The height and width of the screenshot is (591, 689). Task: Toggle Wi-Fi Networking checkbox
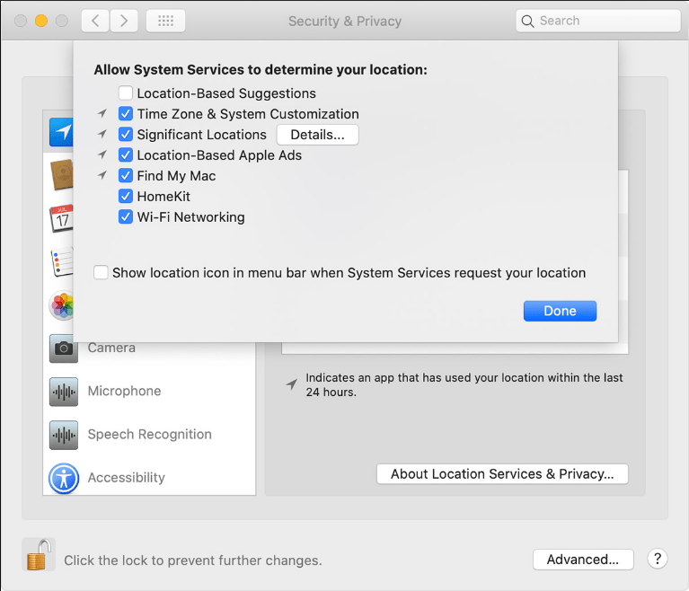(126, 217)
